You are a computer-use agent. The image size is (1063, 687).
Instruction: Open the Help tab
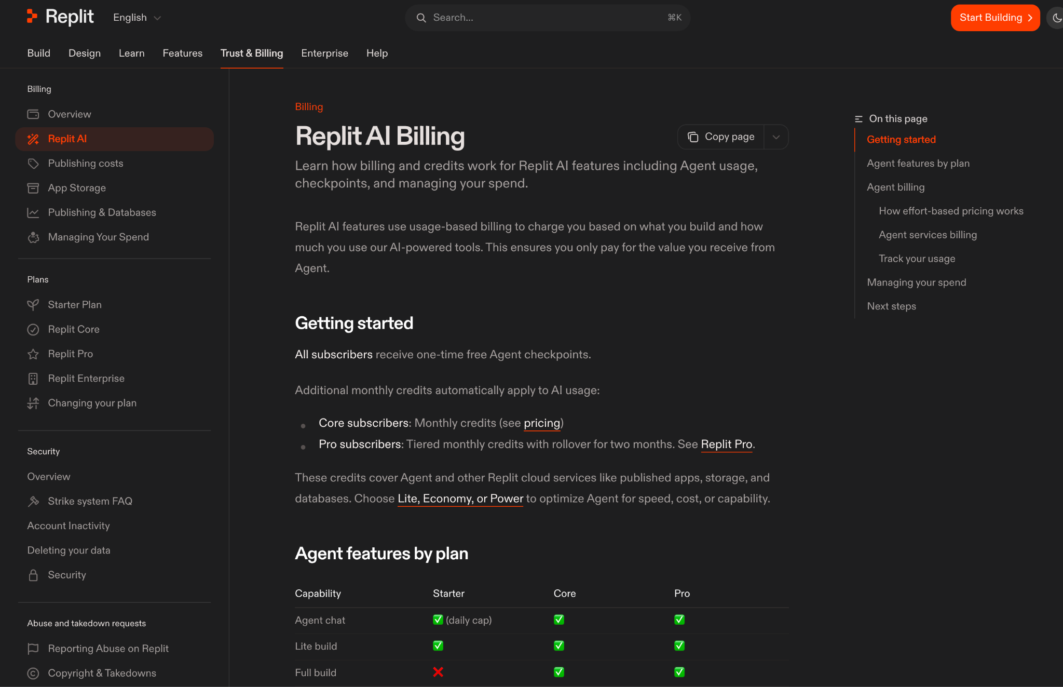tap(377, 53)
